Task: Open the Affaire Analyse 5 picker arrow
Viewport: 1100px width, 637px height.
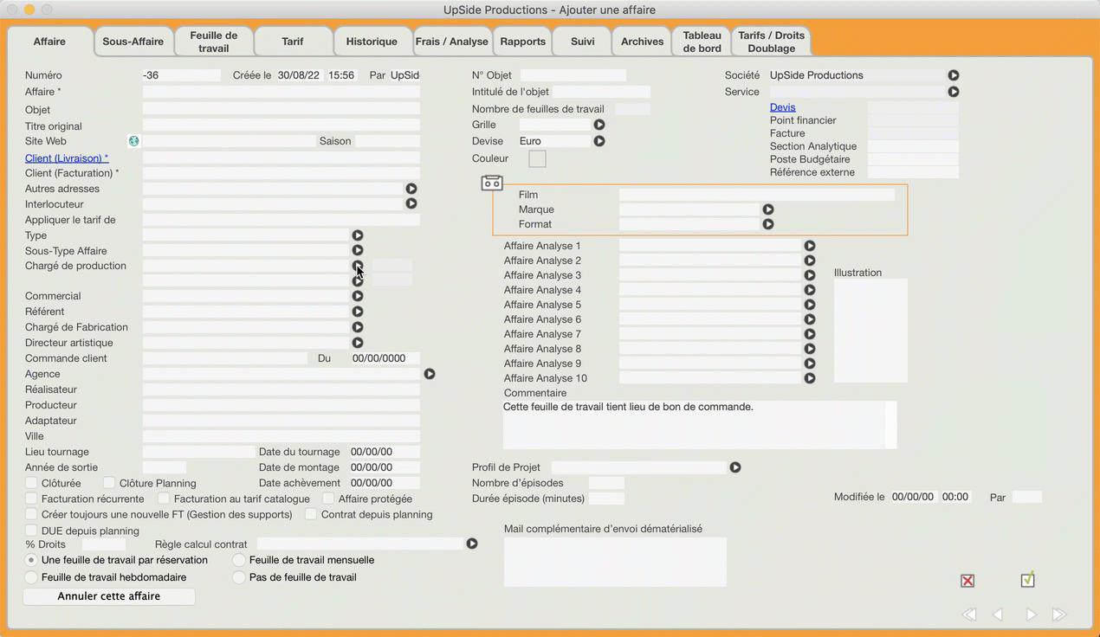Action: coord(810,305)
